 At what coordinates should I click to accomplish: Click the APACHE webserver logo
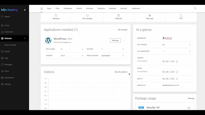point(167,38)
